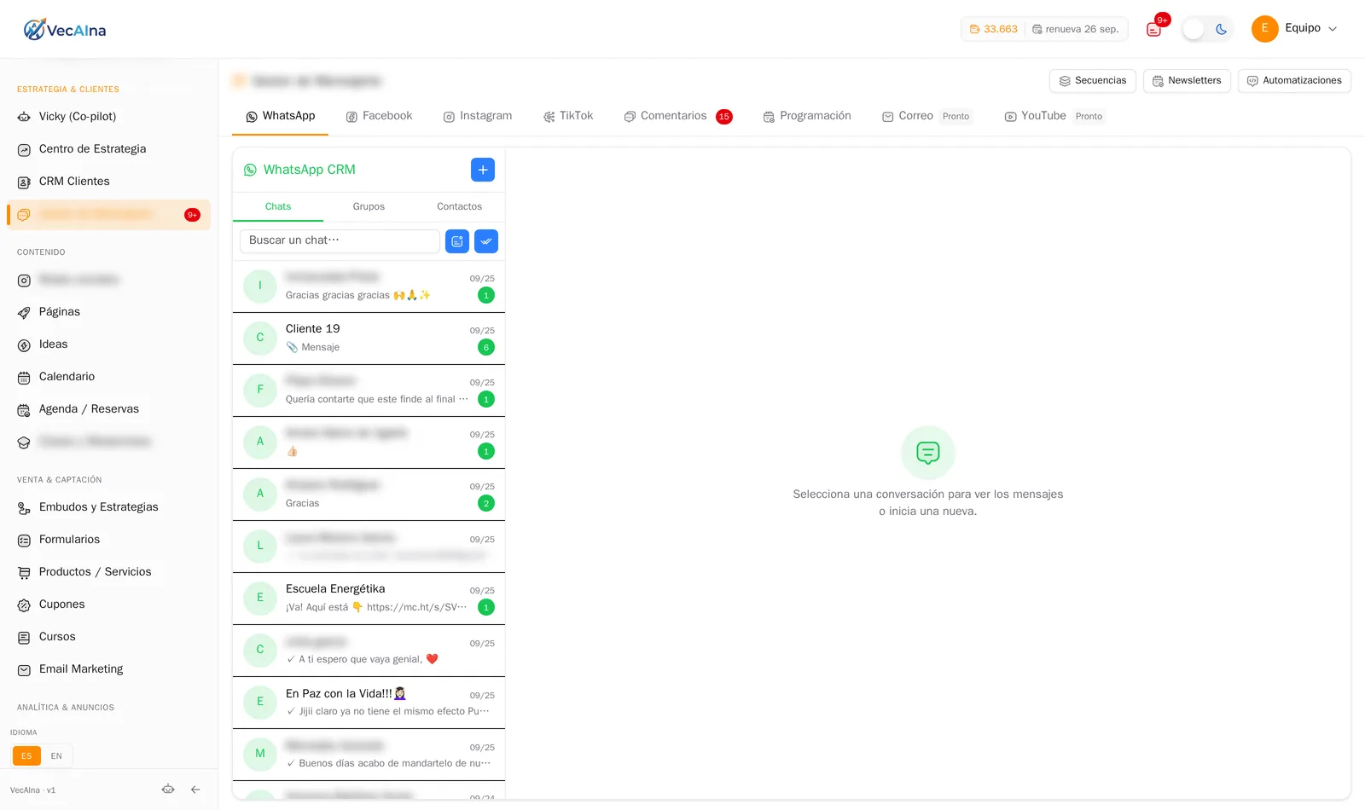Select ES language option

[x=26, y=756]
